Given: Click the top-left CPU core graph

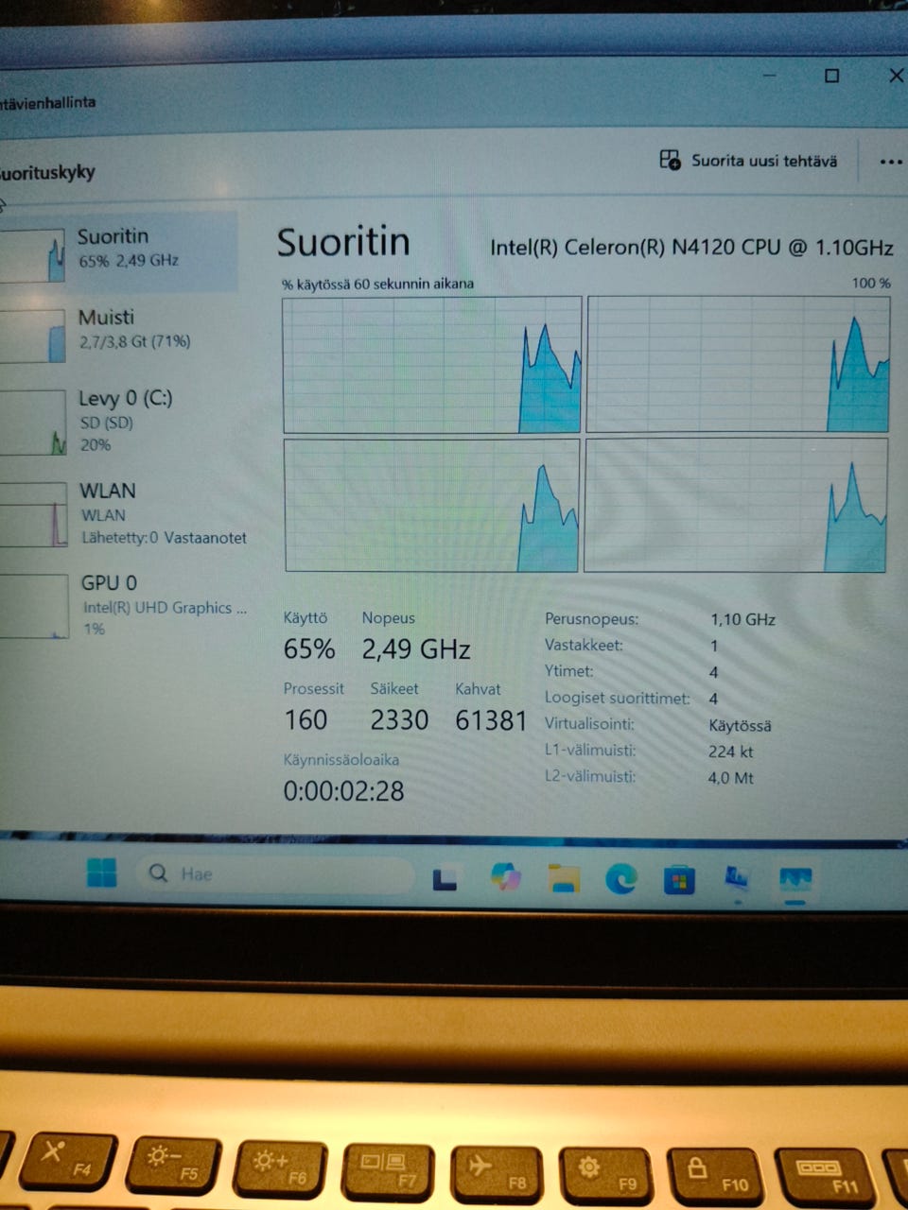Looking at the screenshot, I should click(431, 365).
